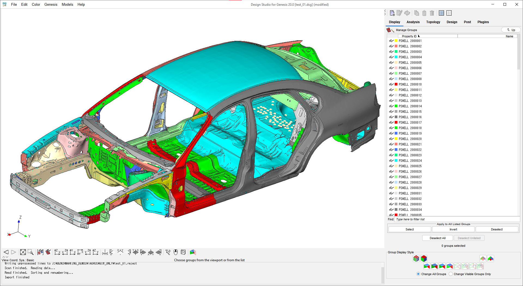Click the refresh arrows toolbar icon
Screen dimensions: 523x286
click(407, 13)
